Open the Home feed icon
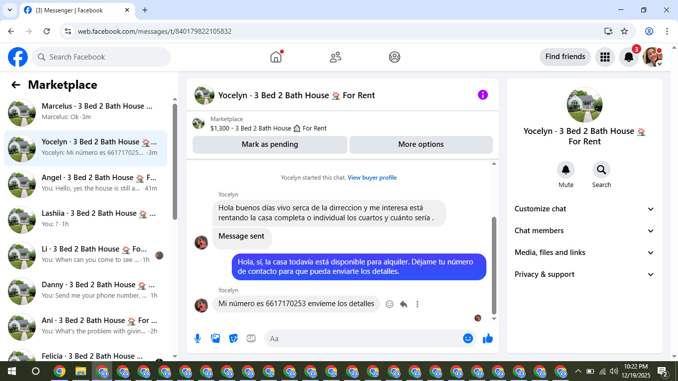This screenshot has height=381, width=678. click(276, 57)
